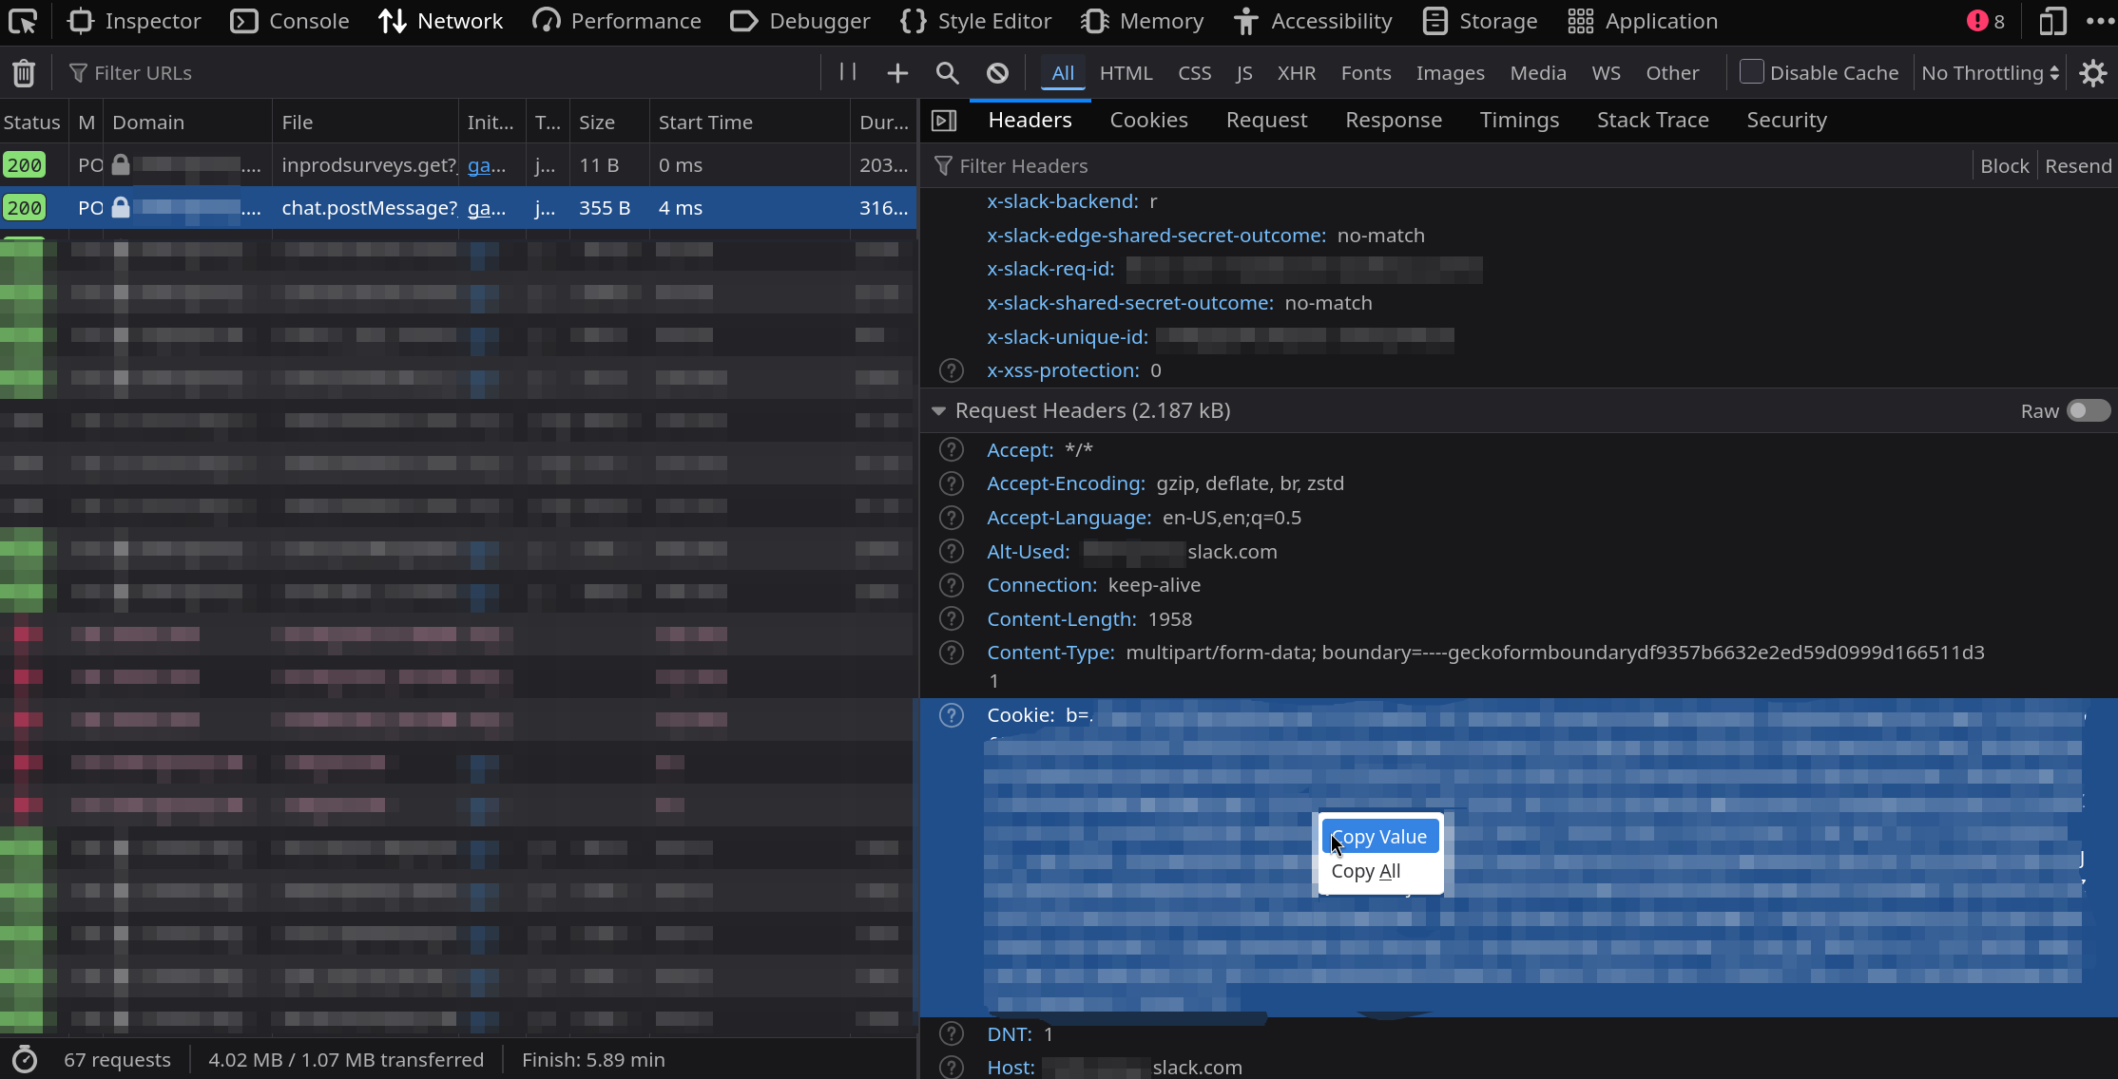Open help icon beside Cookie header
Screen dimensions: 2118x1079
[952, 715]
